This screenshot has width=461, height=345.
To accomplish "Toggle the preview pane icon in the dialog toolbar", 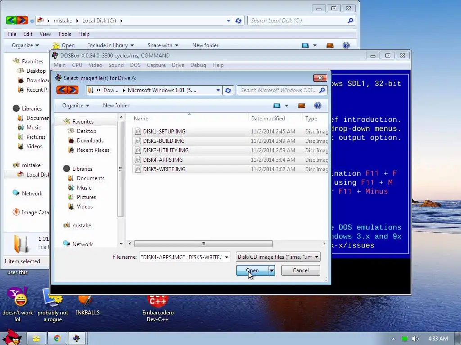I will point(301,106).
